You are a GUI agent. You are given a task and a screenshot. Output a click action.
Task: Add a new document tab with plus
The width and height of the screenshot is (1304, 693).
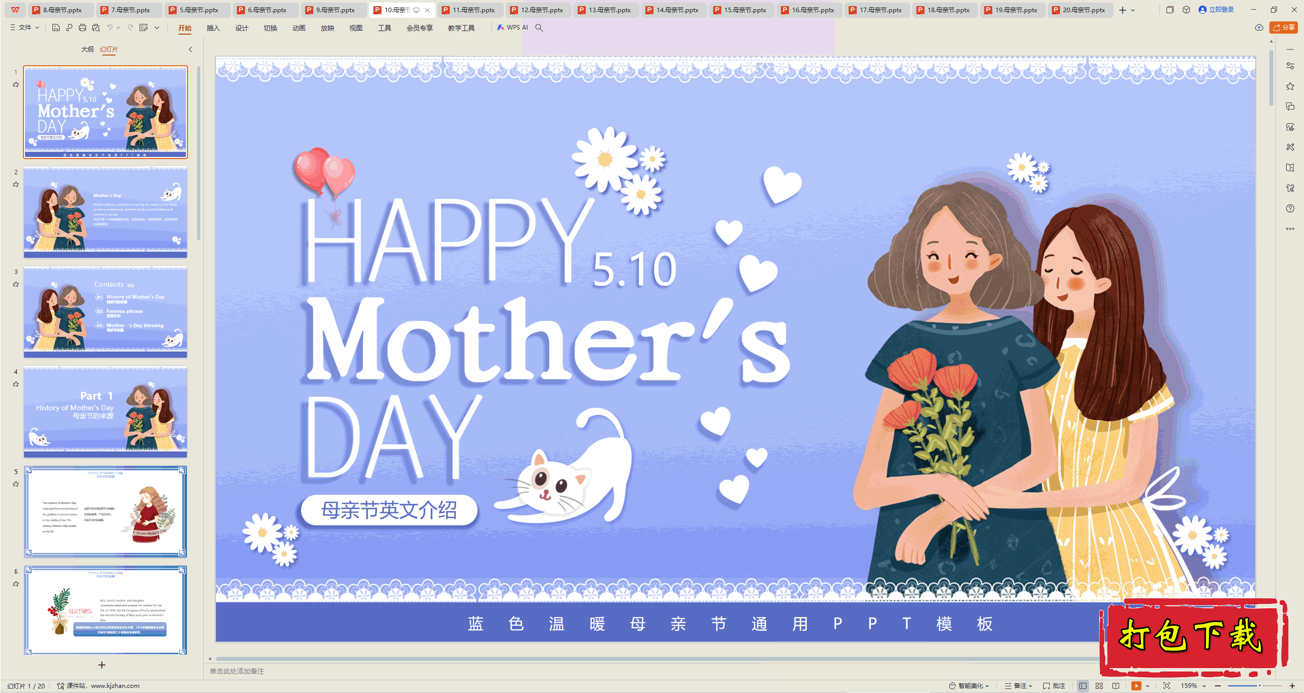pos(1123,10)
